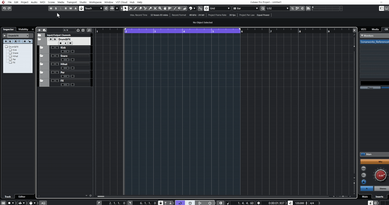Toggle global Mute M state button

pyautogui.click(x=51, y=8)
